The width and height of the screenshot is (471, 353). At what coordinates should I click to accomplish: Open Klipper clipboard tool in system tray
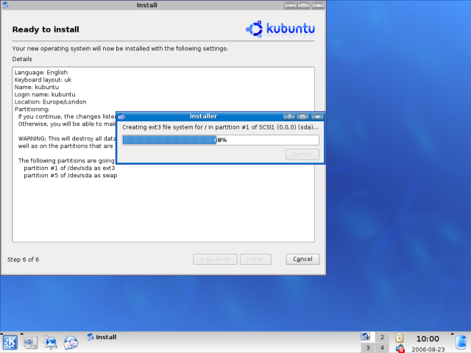(x=399, y=338)
